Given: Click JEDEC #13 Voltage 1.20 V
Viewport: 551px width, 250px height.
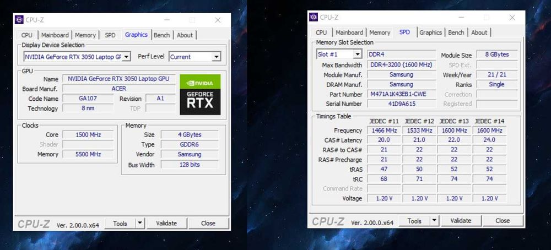Looking at the screenshot, I should click(455, 198).
